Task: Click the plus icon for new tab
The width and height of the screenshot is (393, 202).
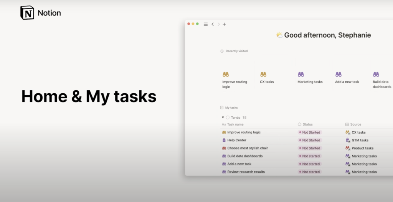Action: (225, 24)
